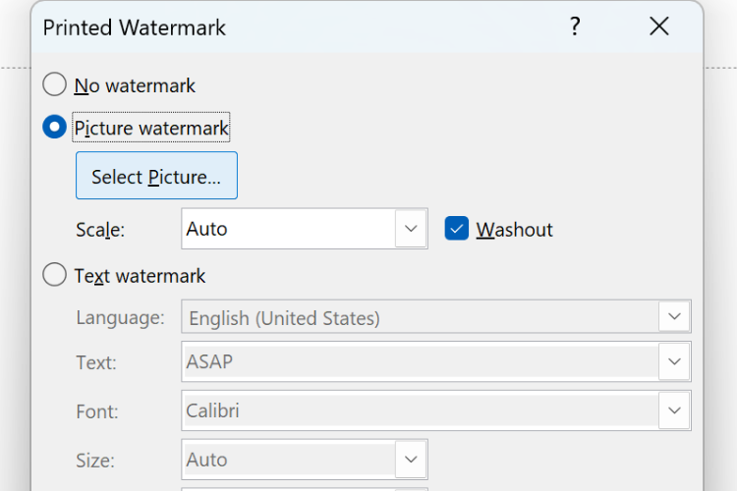Viewport: 737px width, 491px height.
Task: Click the Scale field showing Auto
Action: (289, 229)
